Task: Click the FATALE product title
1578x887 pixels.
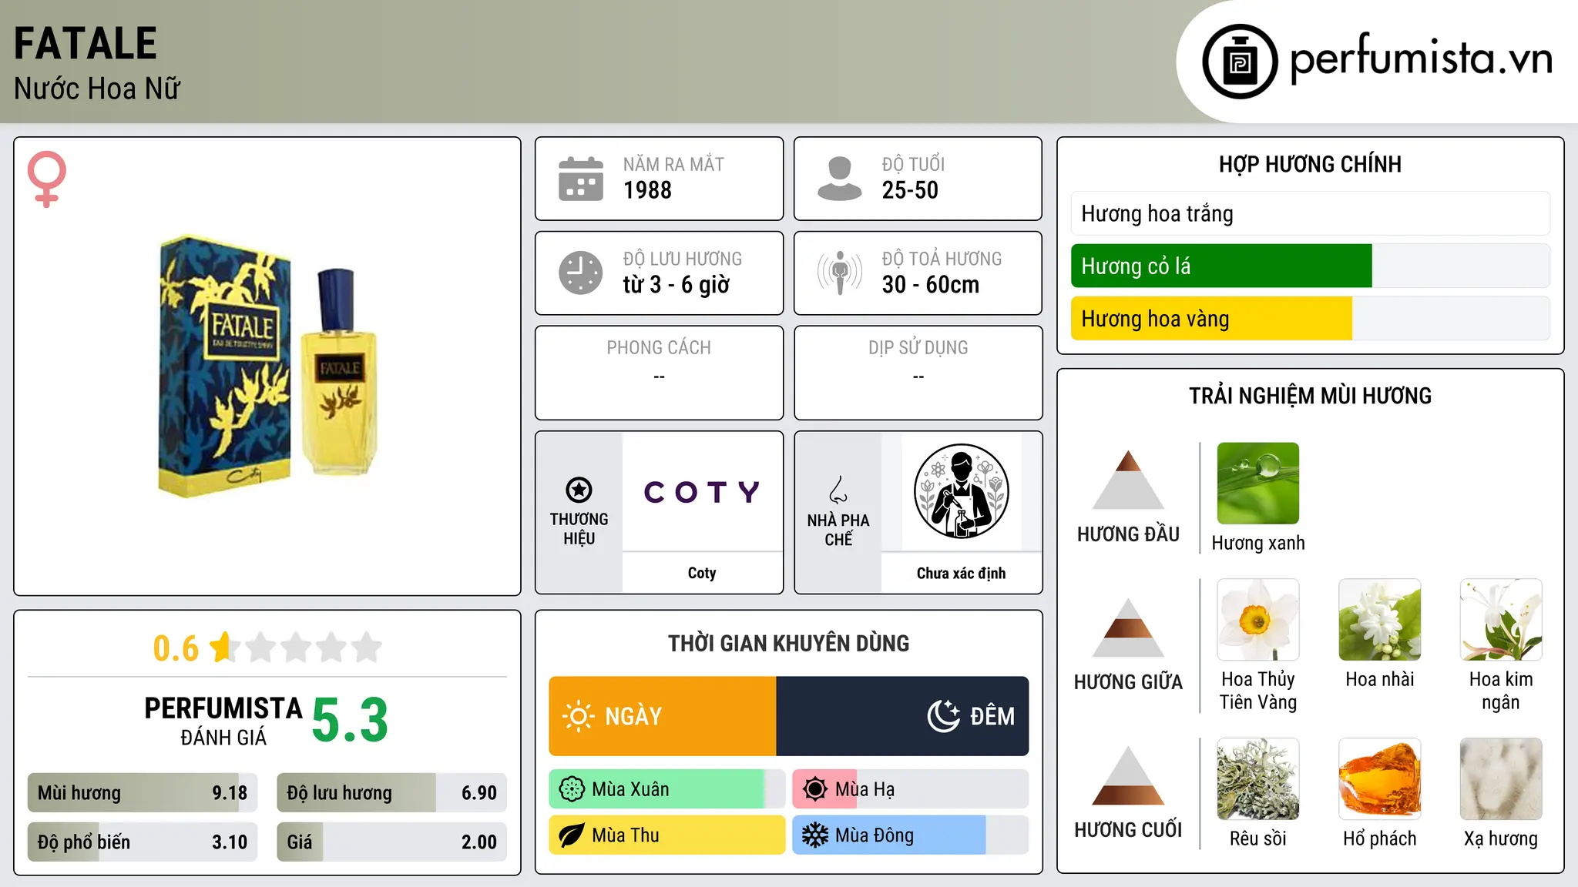Action: pyautogui.click(x=86, y=43)
